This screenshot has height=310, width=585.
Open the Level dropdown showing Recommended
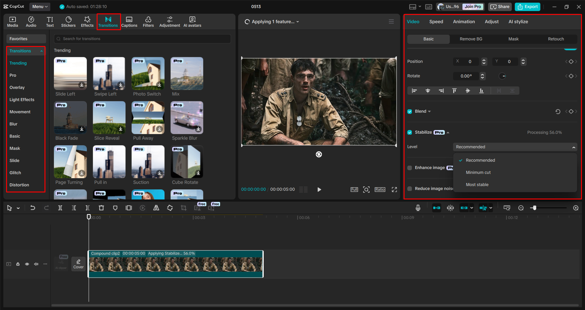tap(515, 147)
